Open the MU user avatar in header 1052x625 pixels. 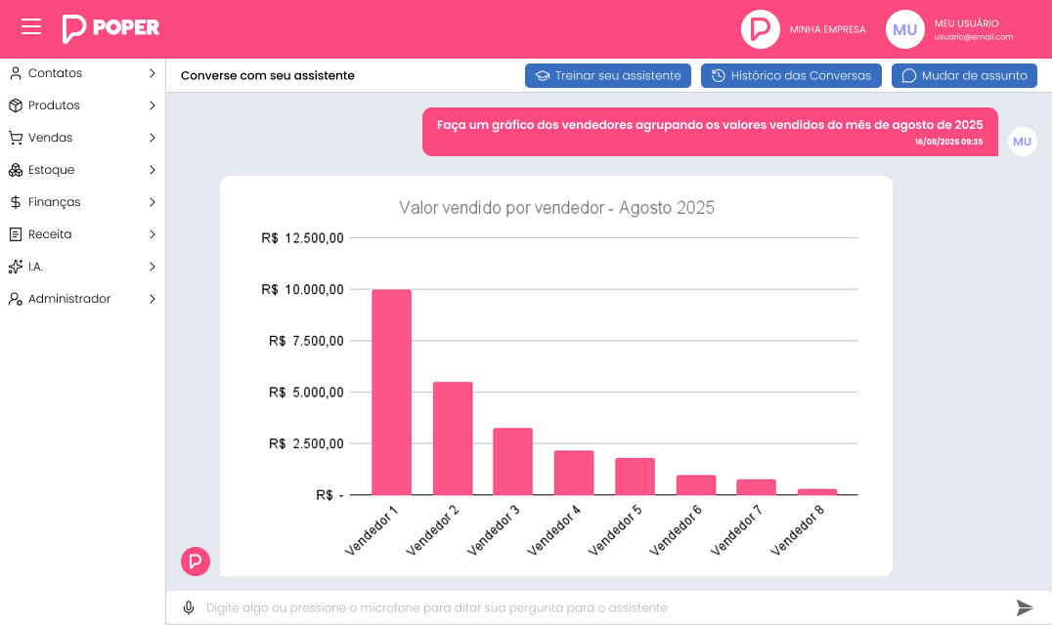(x=904, y=29)
